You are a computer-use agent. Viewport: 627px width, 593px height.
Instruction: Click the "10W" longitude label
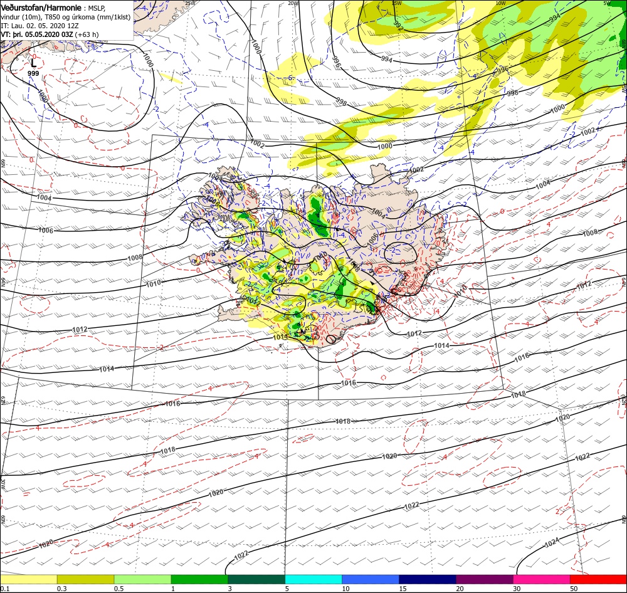click(x=500, y=3)
